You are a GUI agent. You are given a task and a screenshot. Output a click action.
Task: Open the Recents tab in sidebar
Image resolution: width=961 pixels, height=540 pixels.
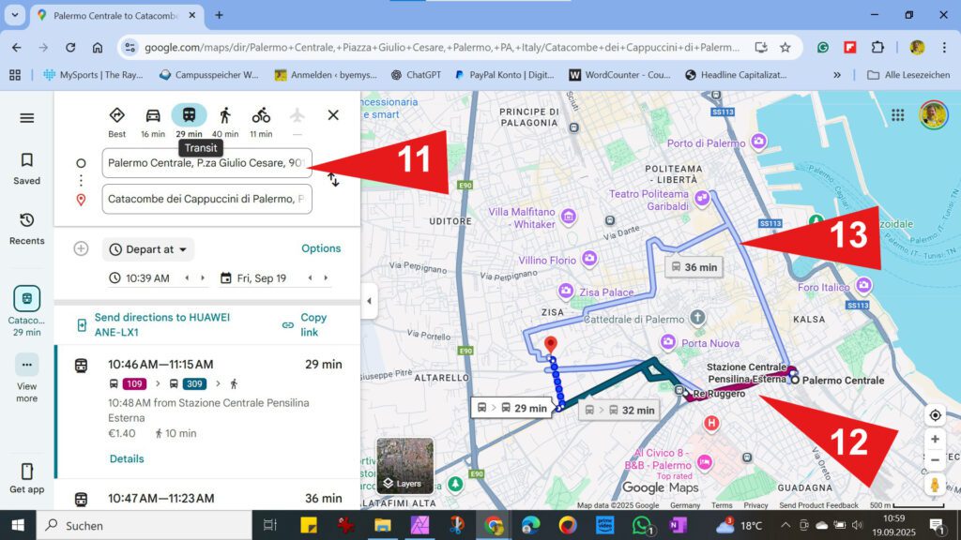click(27, 228)
